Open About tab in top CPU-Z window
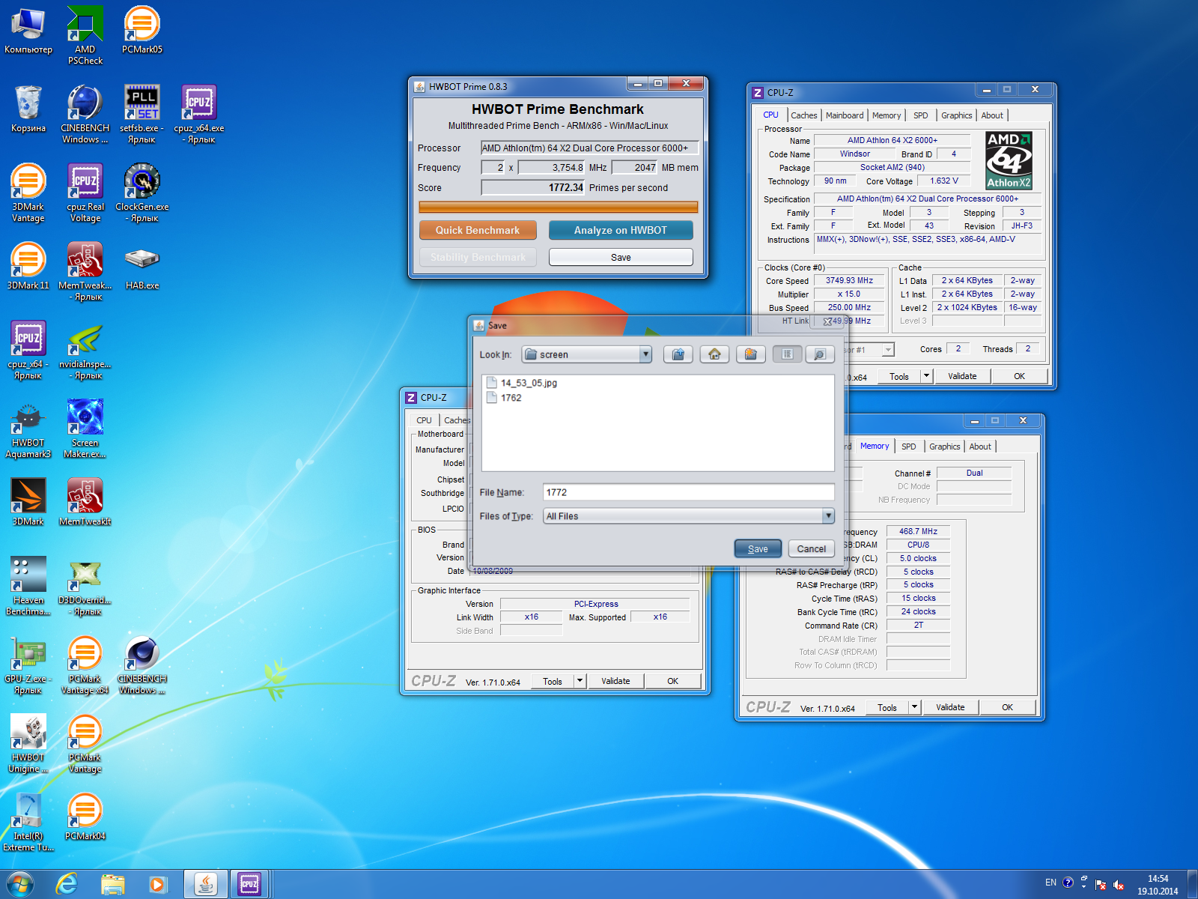1198x899 pixels. click(992, 115)
